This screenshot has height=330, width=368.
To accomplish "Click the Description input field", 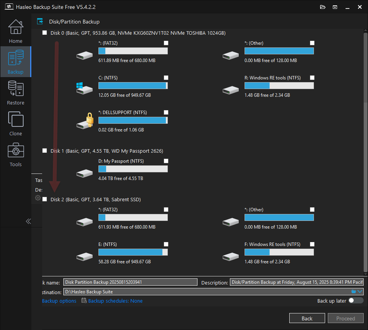I will click(297, 282).
